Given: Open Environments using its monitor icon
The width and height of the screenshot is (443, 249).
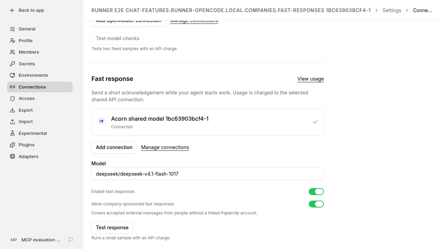Looking at the screenshot, I should coord(12,75).
